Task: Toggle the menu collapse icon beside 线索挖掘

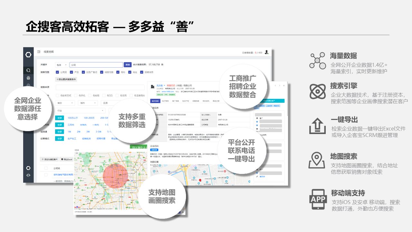Action: pyautogui.click(x=39, y=52)
